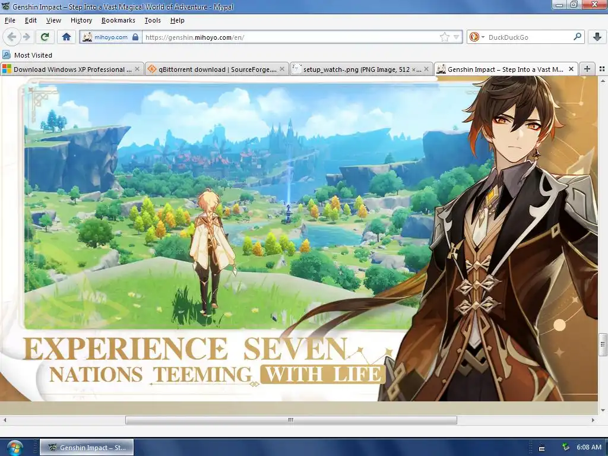Click the vertical scrollbar up arrow
Screen dimensions: 608x456
pyautogui.click(x=603, y=81)
